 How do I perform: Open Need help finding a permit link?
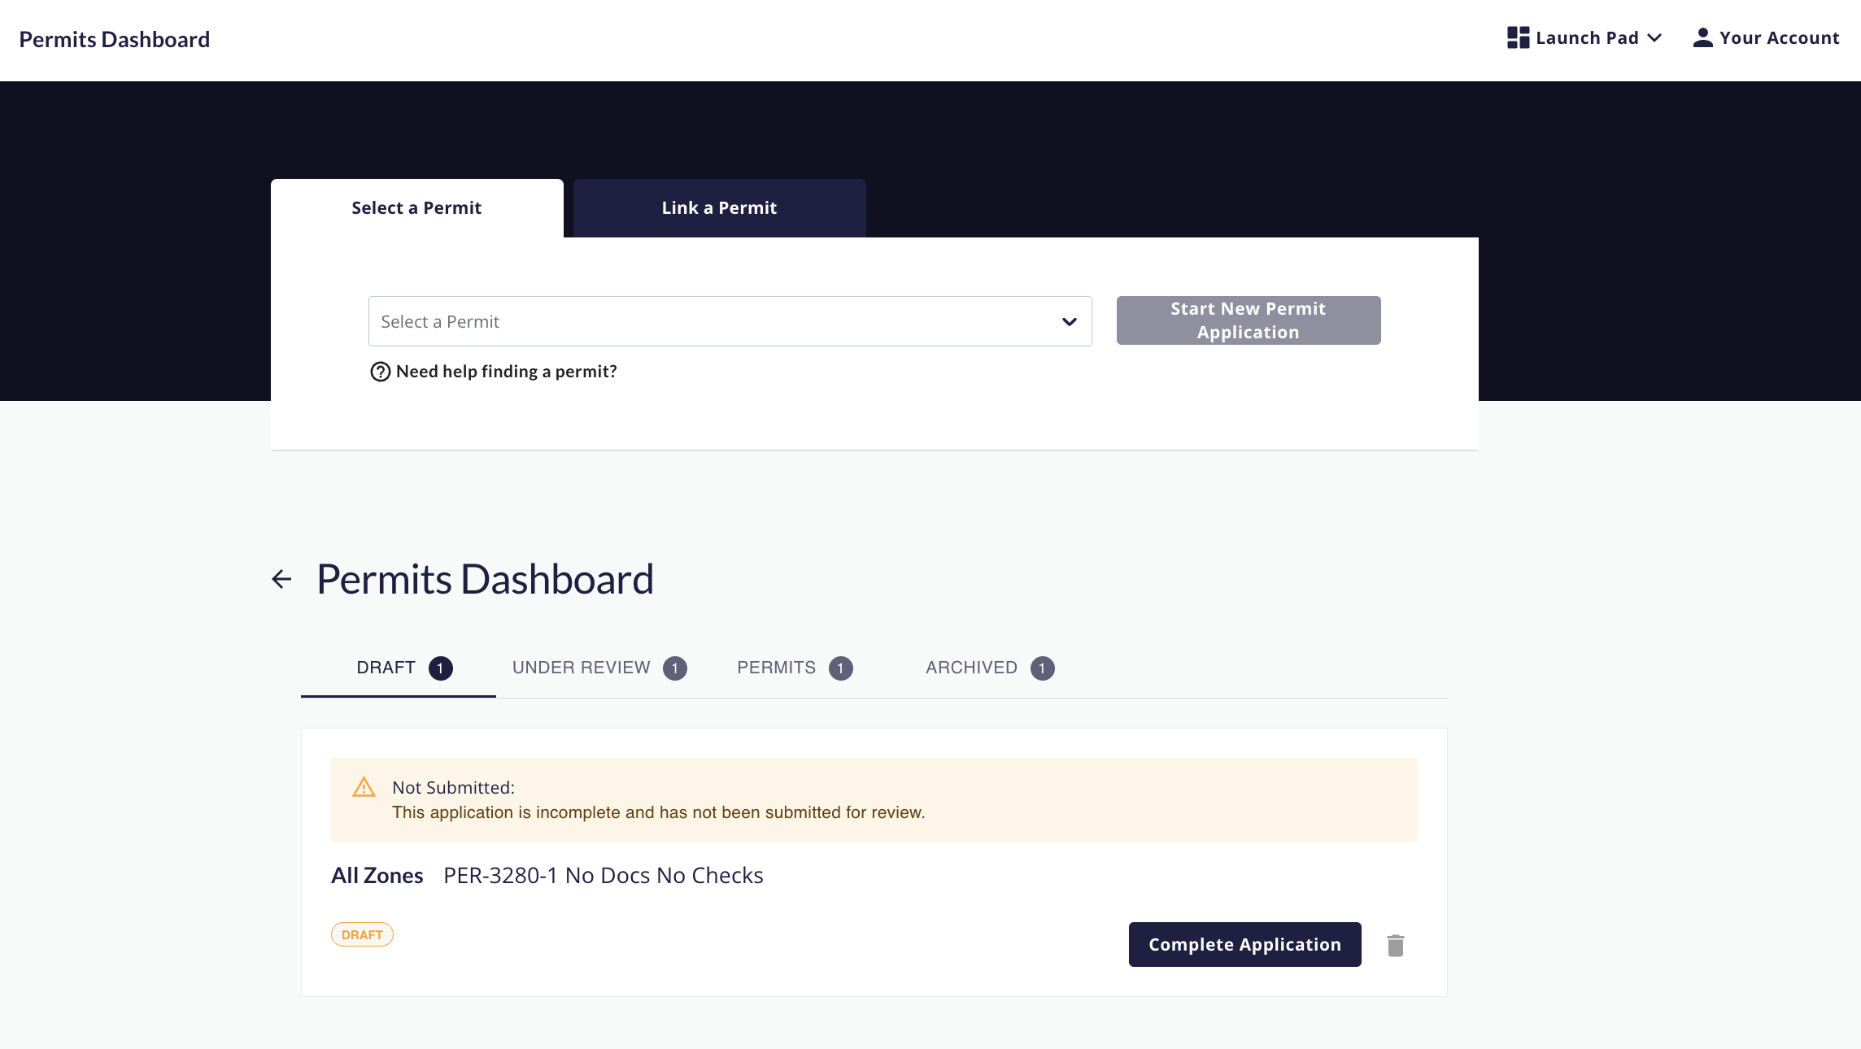click(x=506, y=372)
